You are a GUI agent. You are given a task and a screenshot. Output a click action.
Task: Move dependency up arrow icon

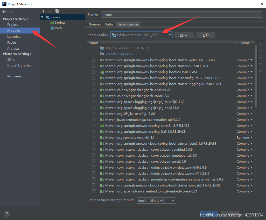[x=261, y=57]
